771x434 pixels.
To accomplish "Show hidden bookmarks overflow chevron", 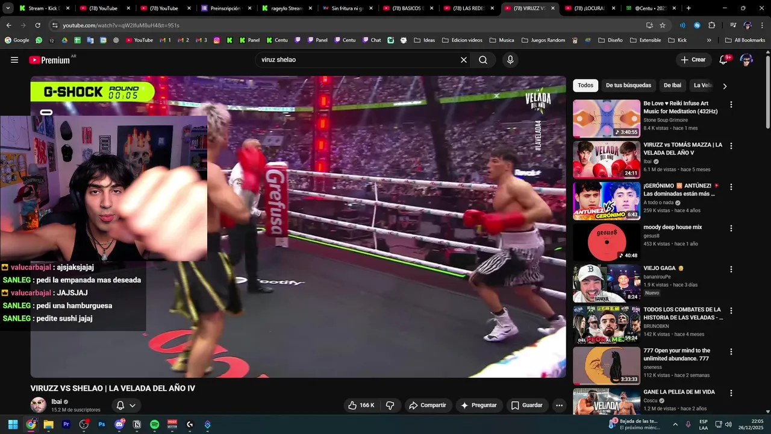I will (709, 40).
